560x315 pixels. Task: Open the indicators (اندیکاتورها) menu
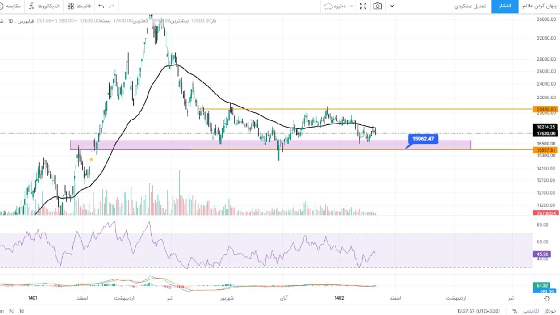[44, 6]
